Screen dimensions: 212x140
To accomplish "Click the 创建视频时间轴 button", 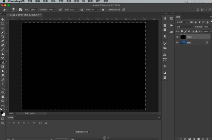I will [x=82, y=131].
